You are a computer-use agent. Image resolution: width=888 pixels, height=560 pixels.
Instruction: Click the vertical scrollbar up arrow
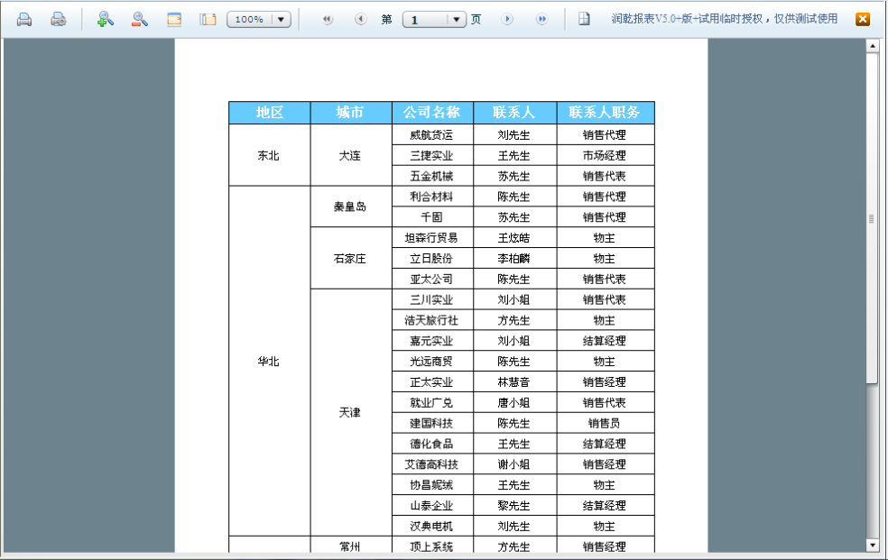(873, 46)
